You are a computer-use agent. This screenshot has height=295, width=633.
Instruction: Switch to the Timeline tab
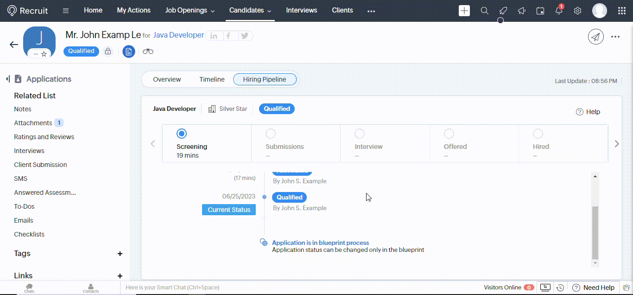(x=212, y=79)
